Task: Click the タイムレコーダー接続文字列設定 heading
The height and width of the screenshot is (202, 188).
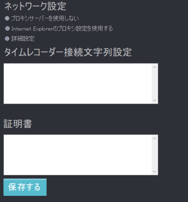Action: (x=68, y=52)
